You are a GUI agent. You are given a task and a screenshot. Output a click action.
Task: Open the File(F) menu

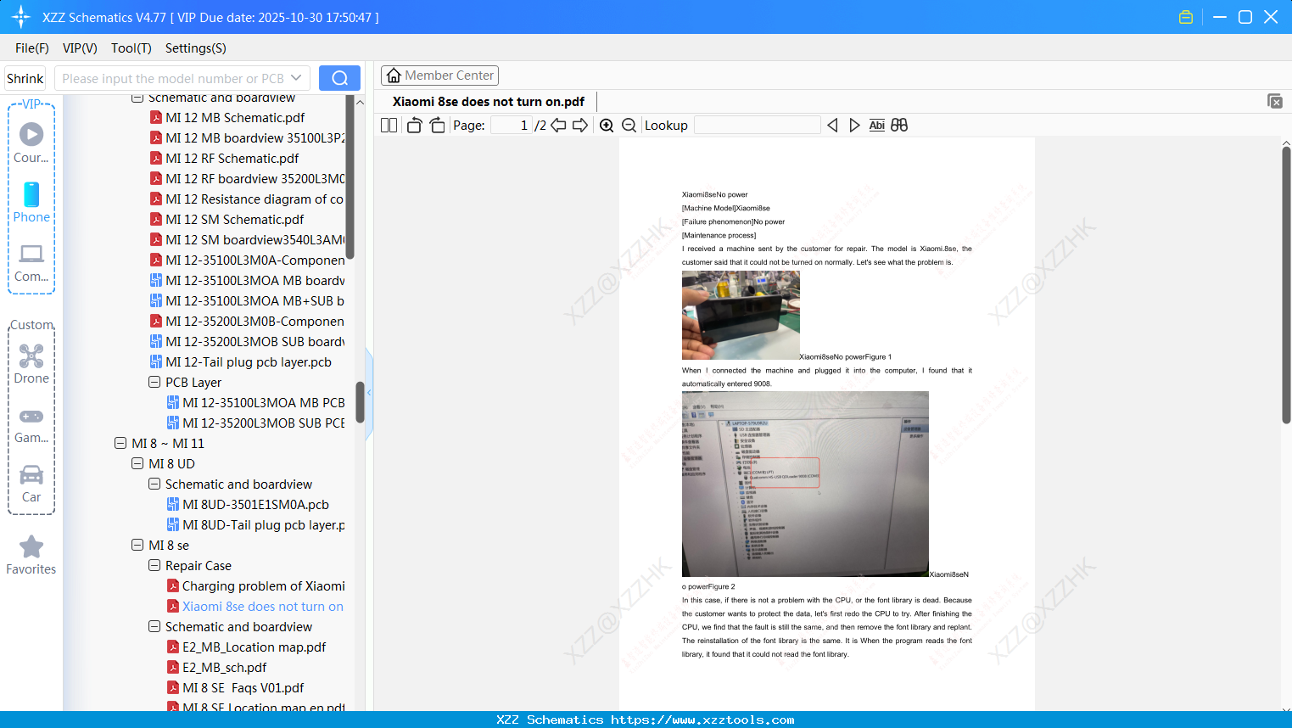[x=32, y=48]
